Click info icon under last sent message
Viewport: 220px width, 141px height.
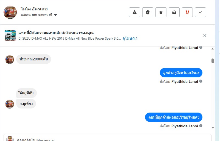coord(201,126)
